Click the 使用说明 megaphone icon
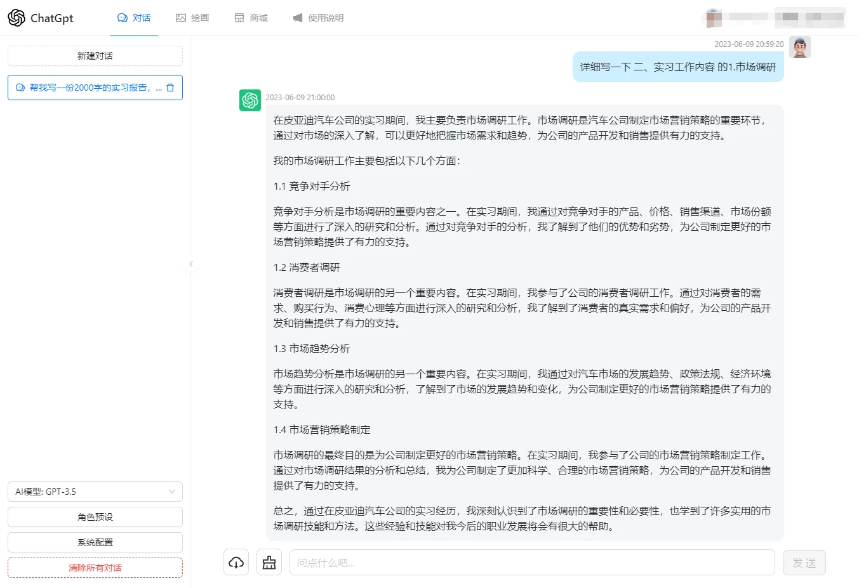Viewport: 859px width, 588px height. [298, 18]
